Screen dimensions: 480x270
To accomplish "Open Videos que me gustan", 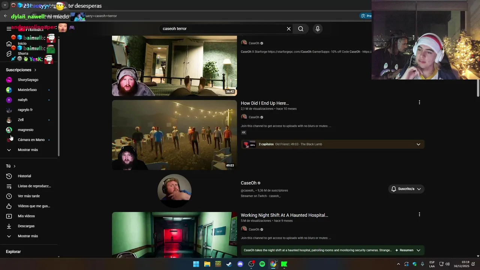I will 28,206.
